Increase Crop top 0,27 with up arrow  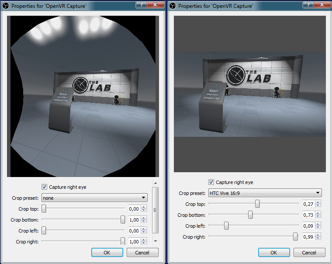(x=318, y=202)
